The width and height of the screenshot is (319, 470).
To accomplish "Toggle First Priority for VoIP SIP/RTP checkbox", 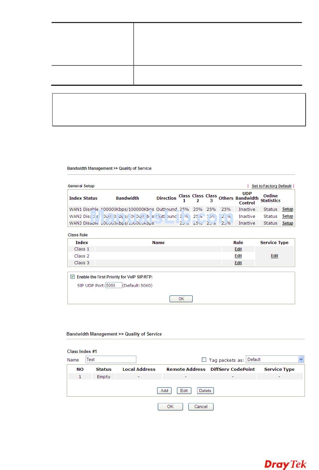I will [x=73, y=277].
